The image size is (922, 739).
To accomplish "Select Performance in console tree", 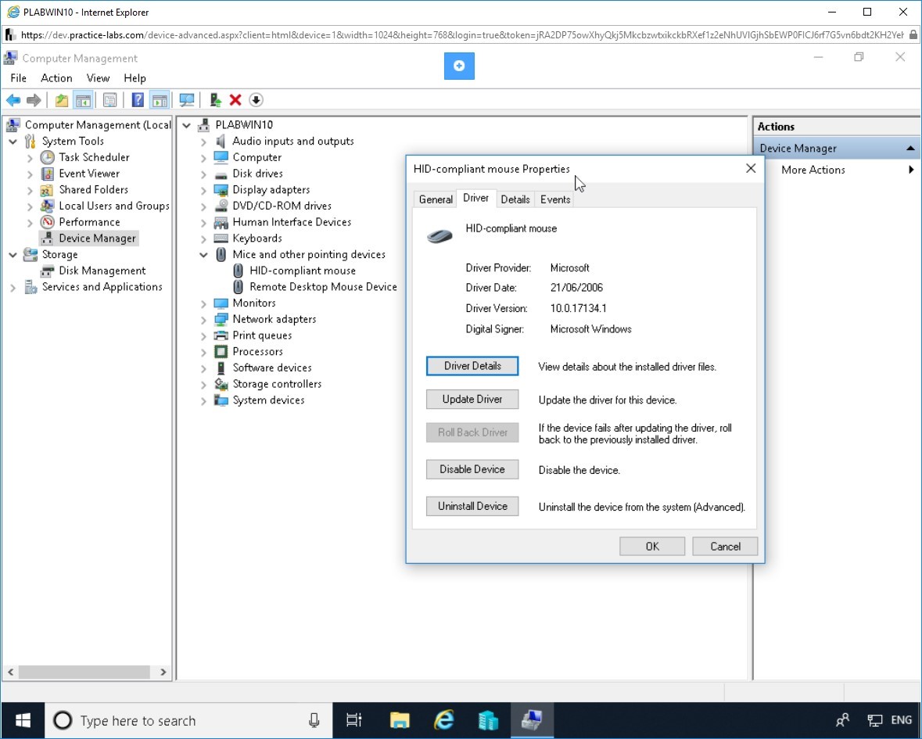I will point(89,221).
